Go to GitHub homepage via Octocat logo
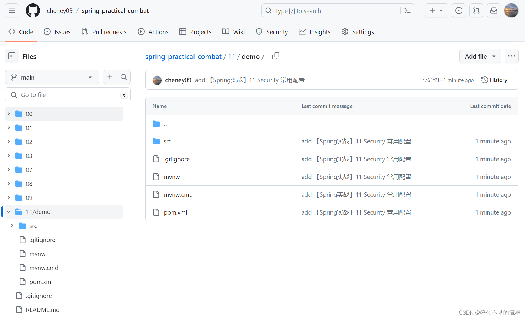 tap(33, 11)
